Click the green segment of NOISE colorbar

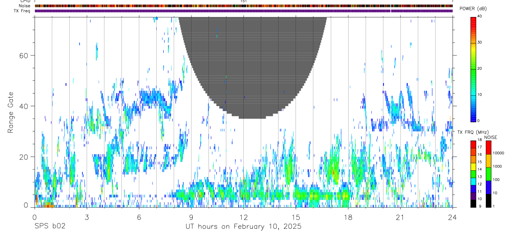(x=488, y=174)
